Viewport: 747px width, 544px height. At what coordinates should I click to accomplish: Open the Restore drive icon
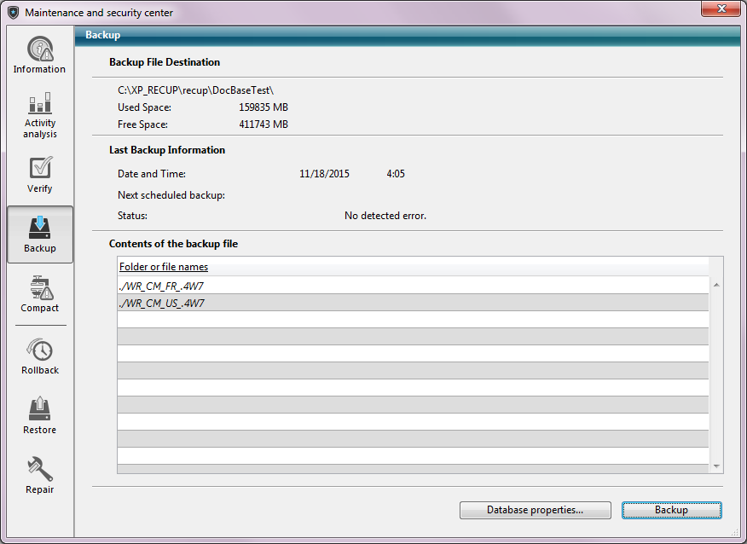(39, 409)
